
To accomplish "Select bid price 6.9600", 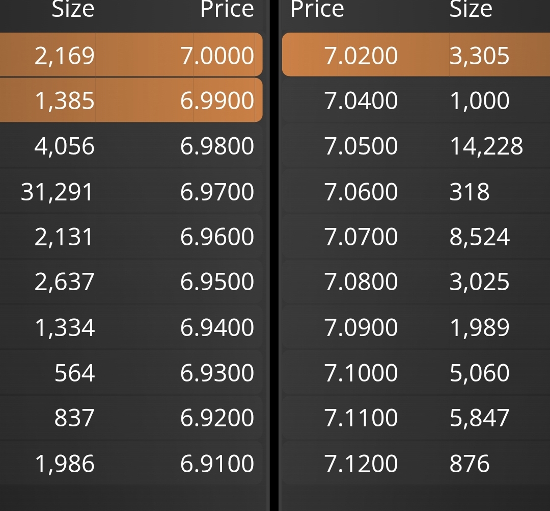I will (x=217, y=237).
